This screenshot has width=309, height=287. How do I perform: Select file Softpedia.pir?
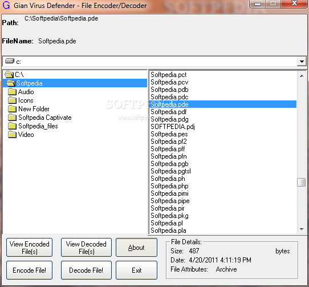click(168, 208)
